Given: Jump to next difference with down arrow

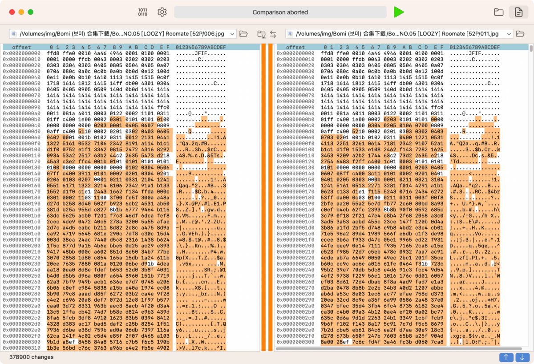Looking at the screenshot, I should 522,357.
